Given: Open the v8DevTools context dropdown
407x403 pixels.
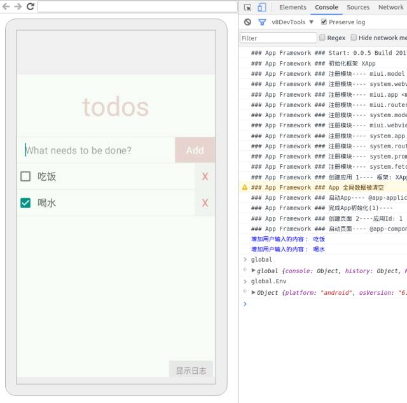Looking at the screenshot, I should point(293,22).
